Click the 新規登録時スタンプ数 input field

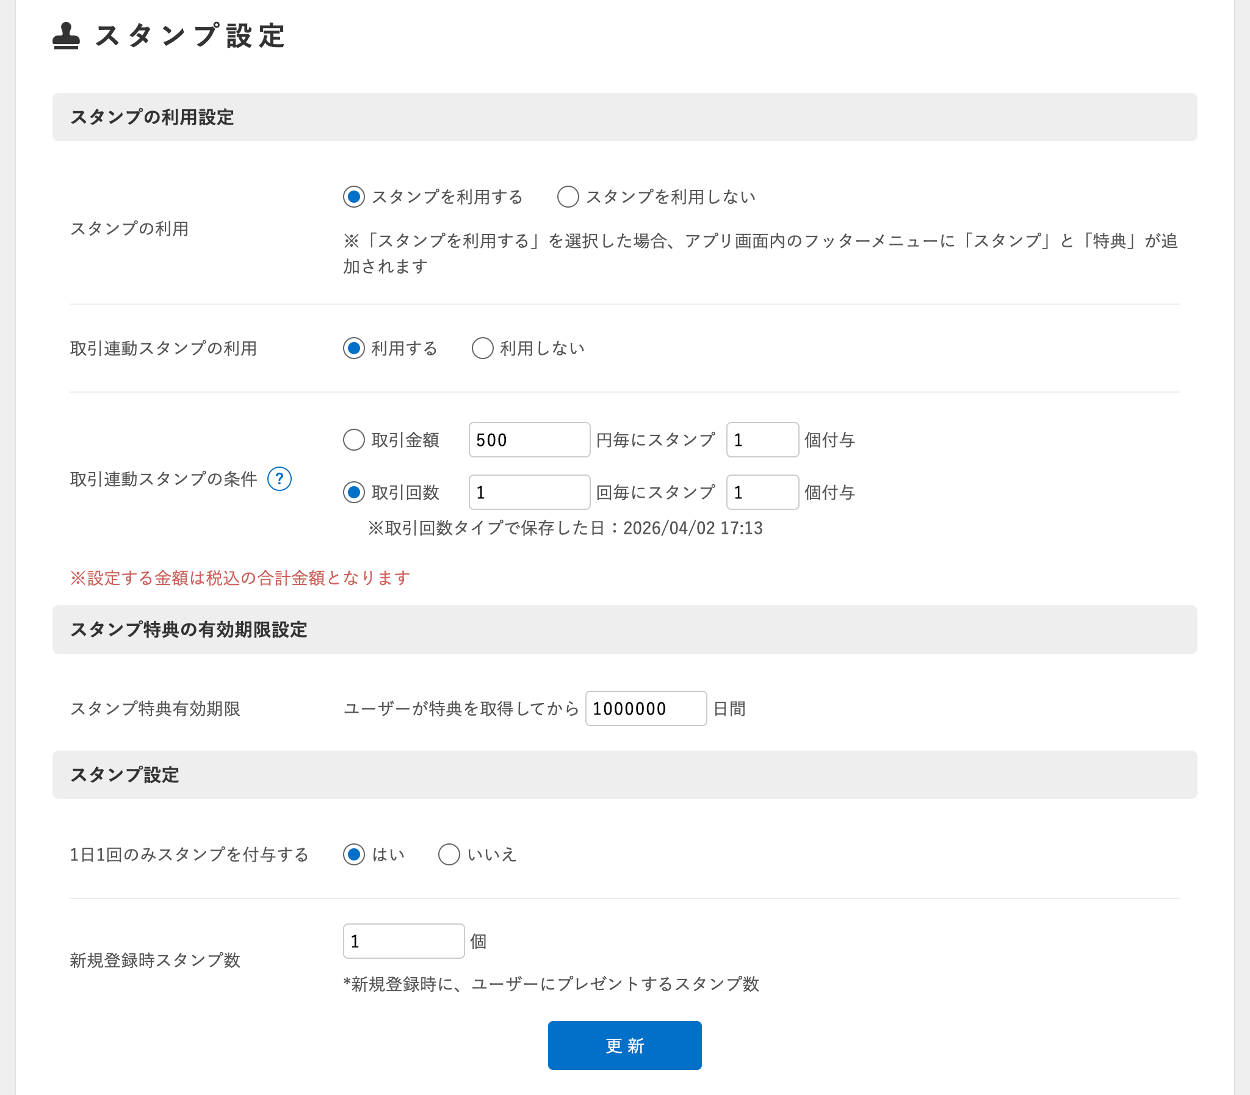(x=403, y=940)
